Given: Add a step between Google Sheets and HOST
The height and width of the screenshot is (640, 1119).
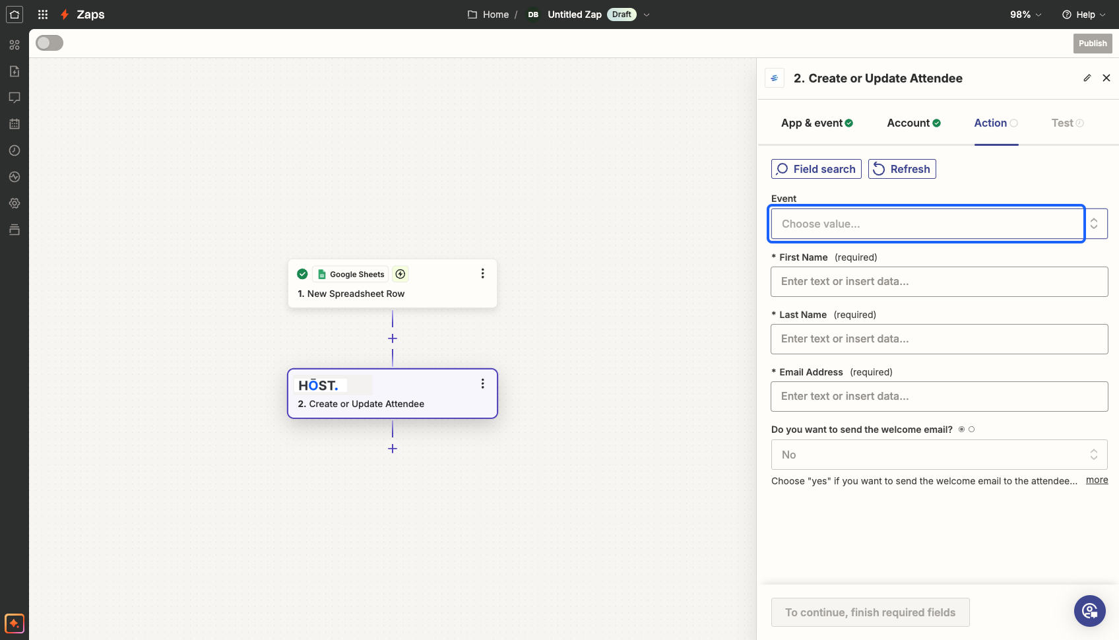Looking at the screenshot, I should pos(393,338).
